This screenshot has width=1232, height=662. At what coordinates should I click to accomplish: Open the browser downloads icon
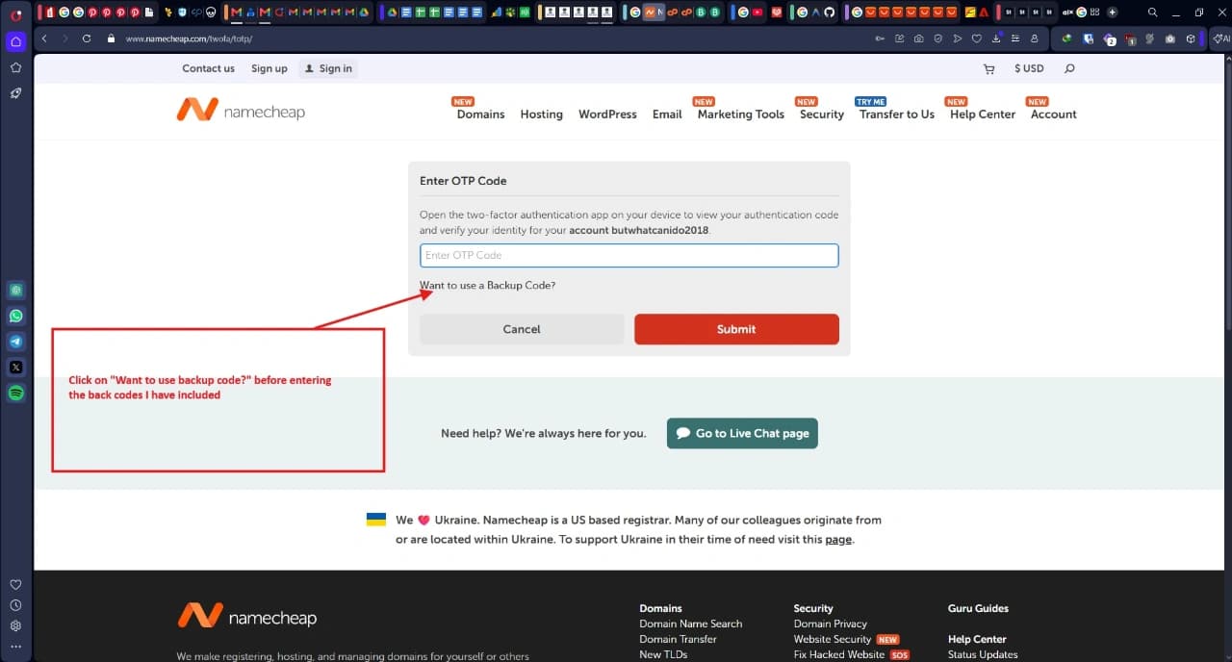coord(996,38)
